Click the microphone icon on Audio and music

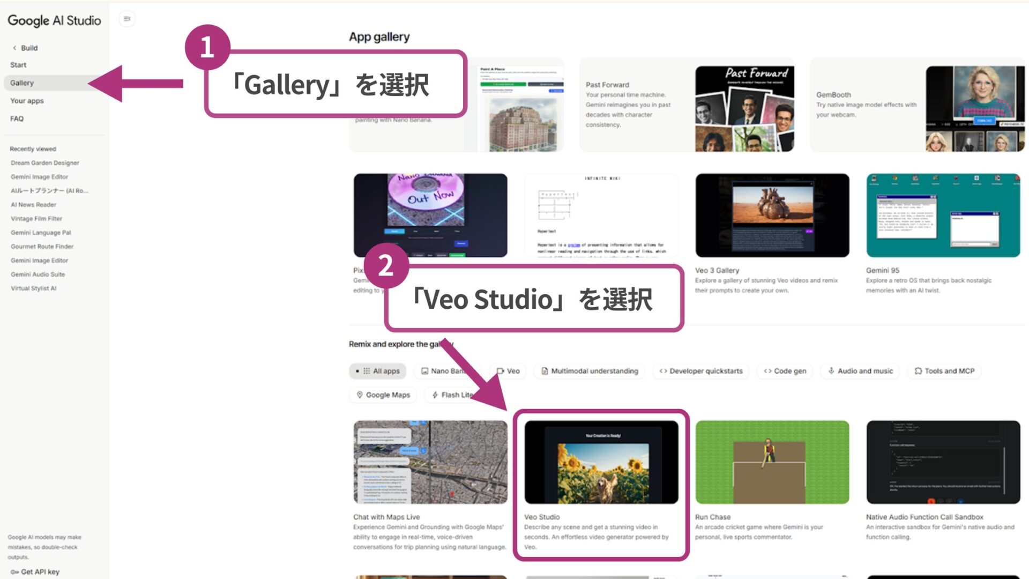[831, 370]
